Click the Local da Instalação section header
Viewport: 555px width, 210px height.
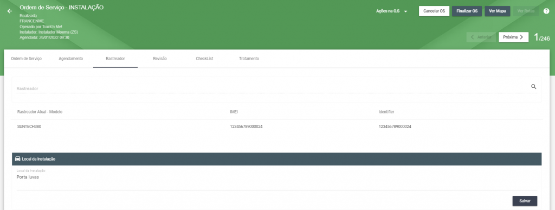[x=277, y=159]
